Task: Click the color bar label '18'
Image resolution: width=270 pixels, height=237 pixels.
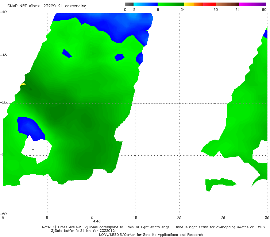Action: click(x=157, y=9)
